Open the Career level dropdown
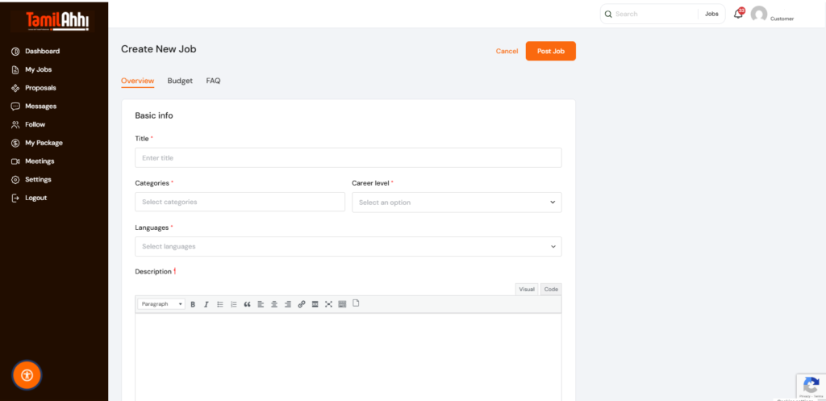 (457, 203)
